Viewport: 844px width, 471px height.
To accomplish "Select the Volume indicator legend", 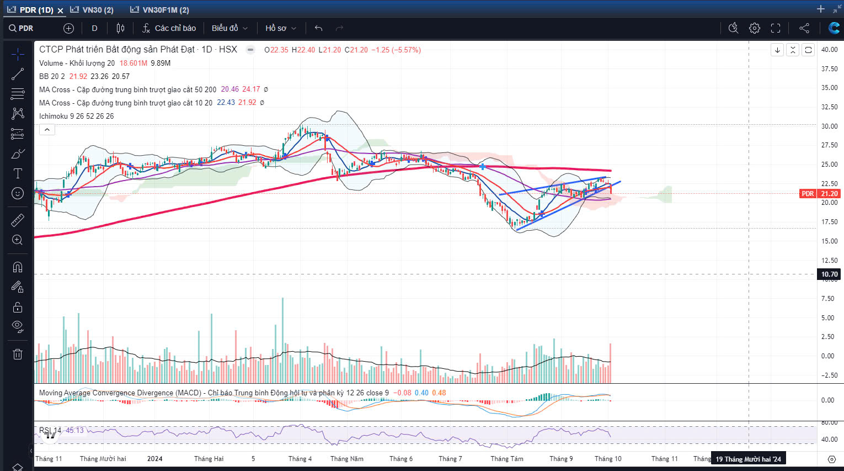I will pyautogui.click(x=77, y=63).
